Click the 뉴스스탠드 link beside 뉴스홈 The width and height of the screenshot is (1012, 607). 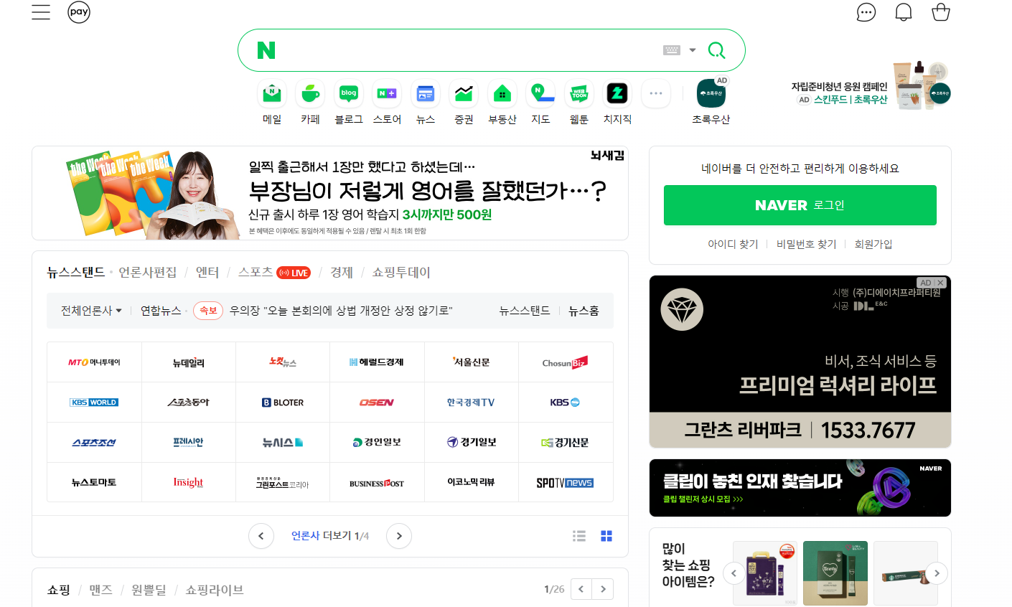(x=525, y=311)
